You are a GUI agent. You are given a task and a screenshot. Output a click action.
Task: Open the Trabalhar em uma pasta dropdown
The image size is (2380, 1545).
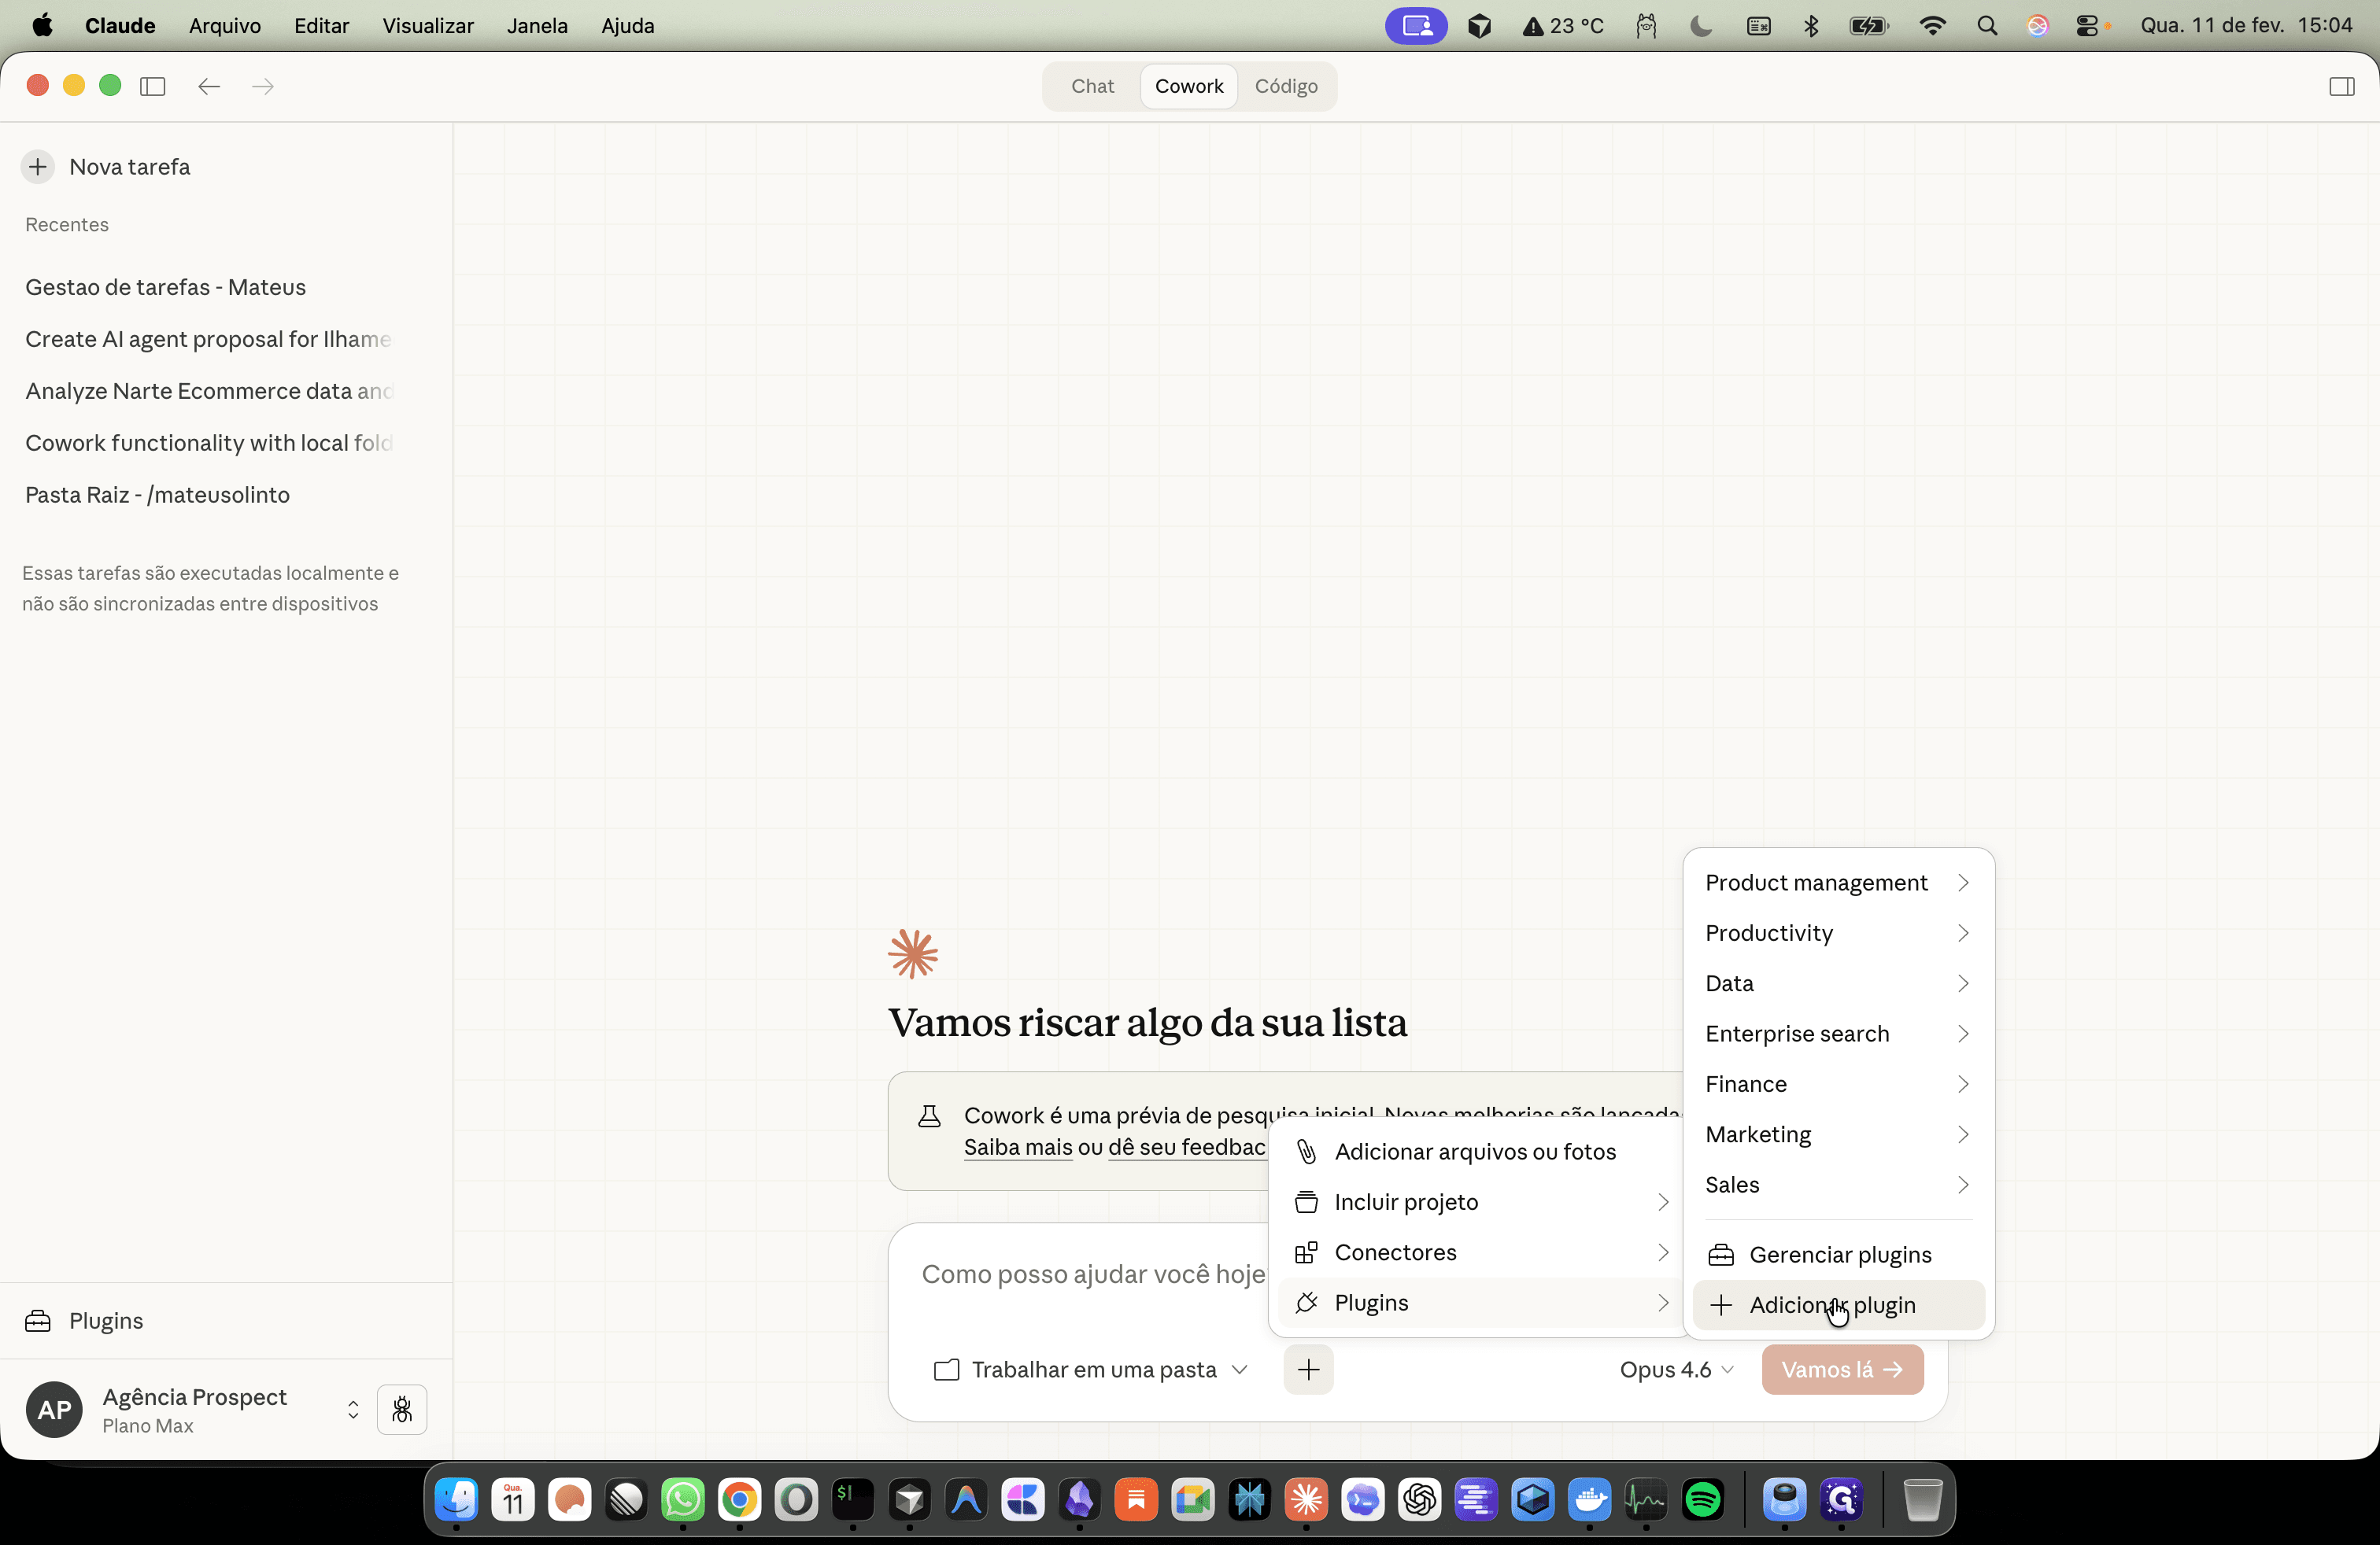pyautogui.click(x=1091, y=1369)
